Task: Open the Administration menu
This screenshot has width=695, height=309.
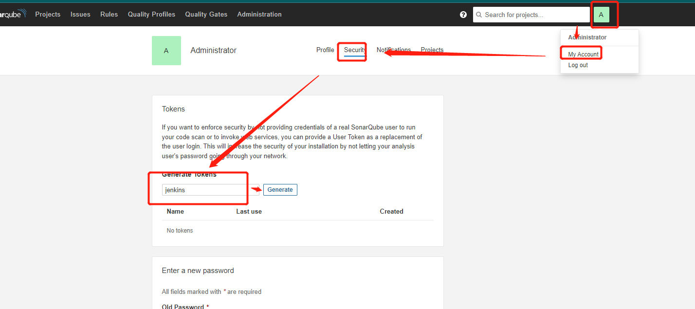Action: pyautogui.click(x=259, y=15)
